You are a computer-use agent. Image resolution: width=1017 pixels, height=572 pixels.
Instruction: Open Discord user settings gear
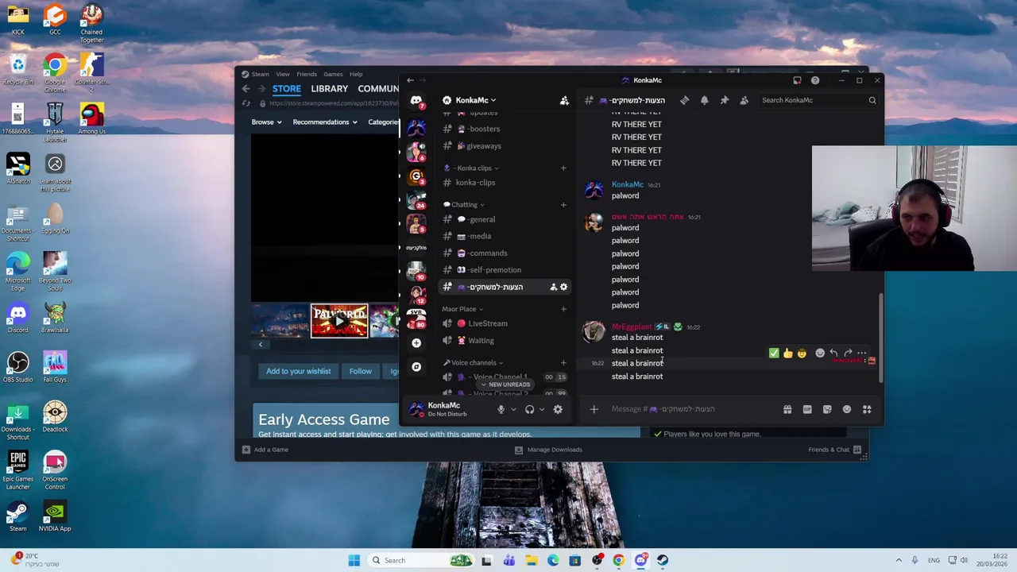click(558, 409)
